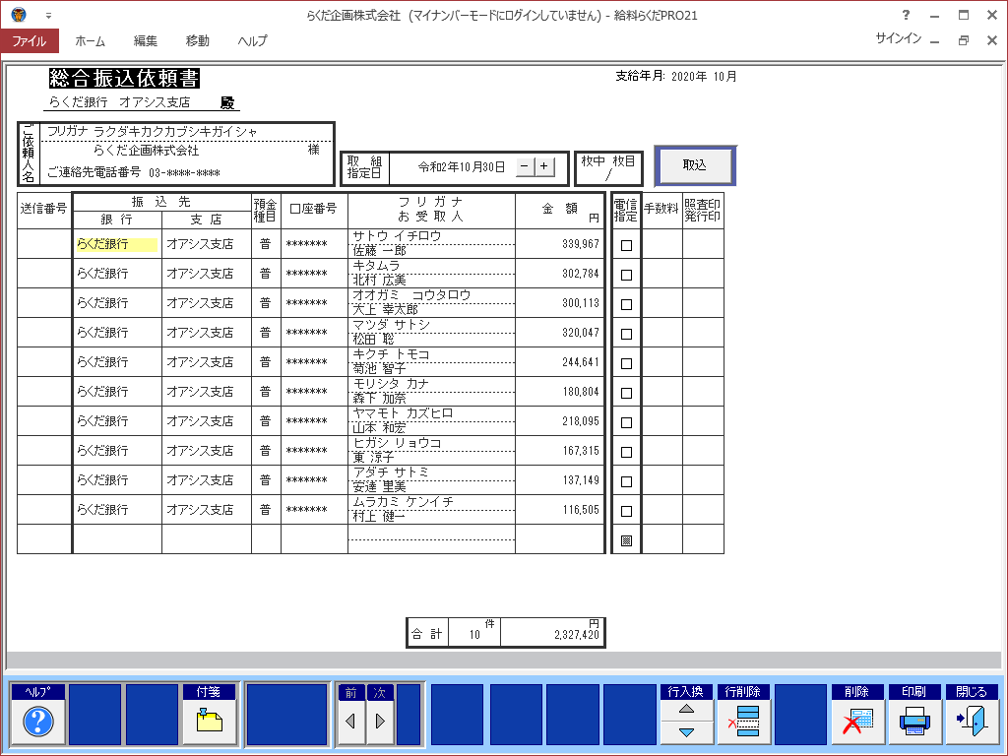This screenshot has height=756, width=1008.
Task: Select the highlighted らくだ銀行 cell in the first row
Action: tap(116, 244)
